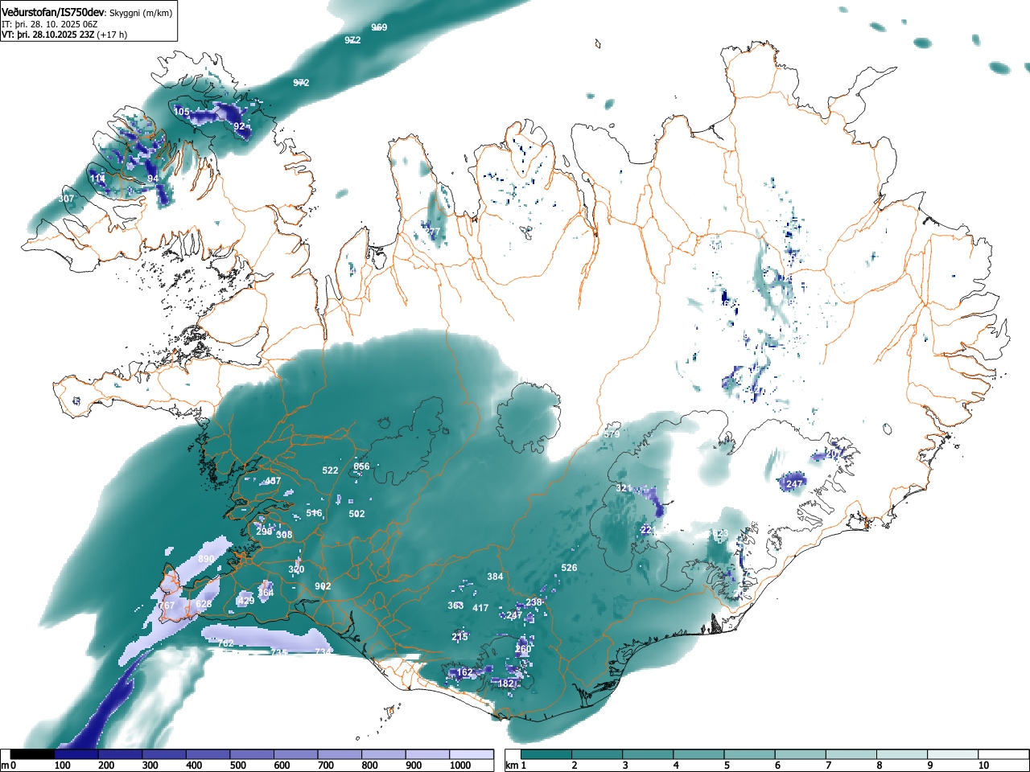Click the map value 502
The width and height of the screenshot is (1030, 772).
[x=356, y=514]
